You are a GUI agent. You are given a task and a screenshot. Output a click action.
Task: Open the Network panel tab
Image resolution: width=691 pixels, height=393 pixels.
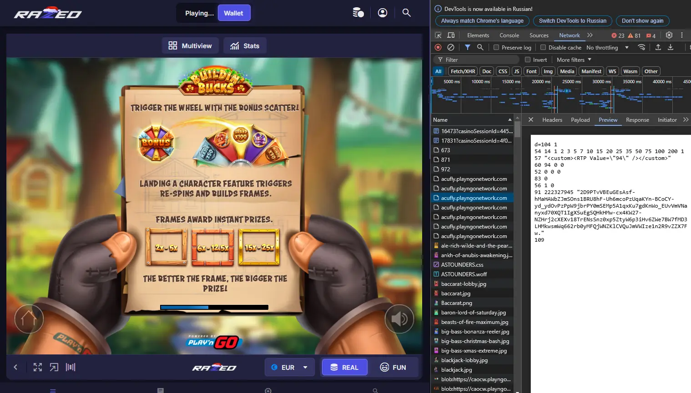pos(570,35)
